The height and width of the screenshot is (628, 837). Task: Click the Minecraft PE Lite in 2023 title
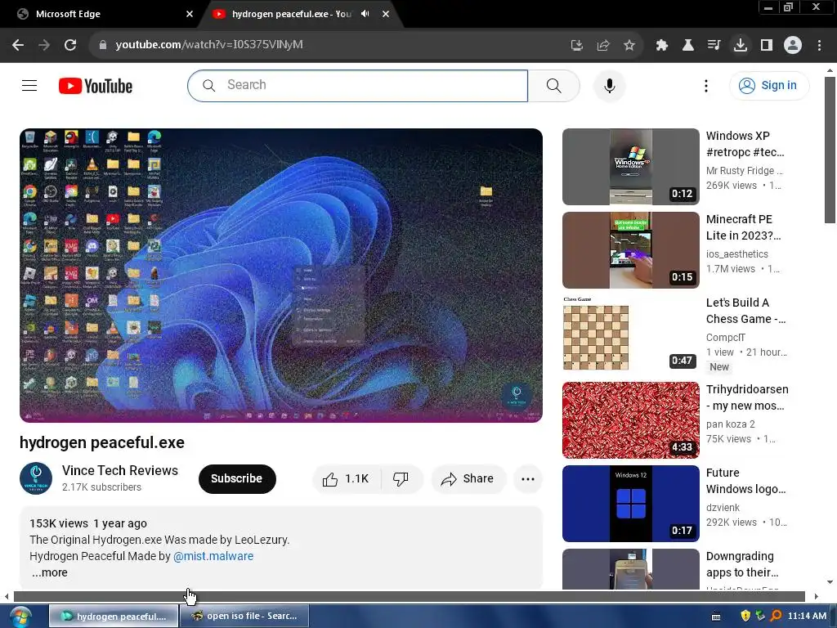click(x=744, y=227)
